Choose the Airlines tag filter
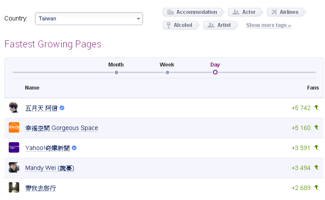The image size is (325, 200). point(286,12)
